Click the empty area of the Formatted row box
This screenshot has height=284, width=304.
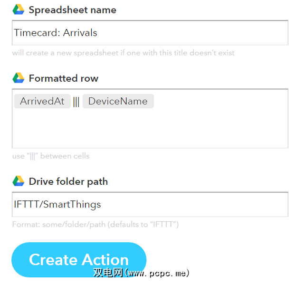150,128
